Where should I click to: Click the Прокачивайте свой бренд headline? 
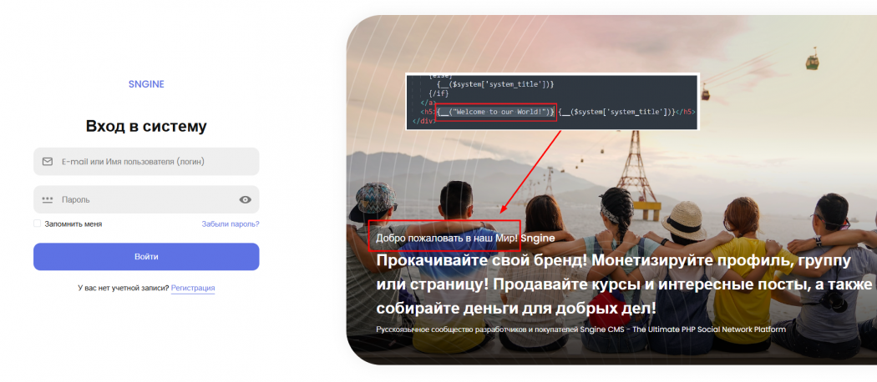pos(624,284)
